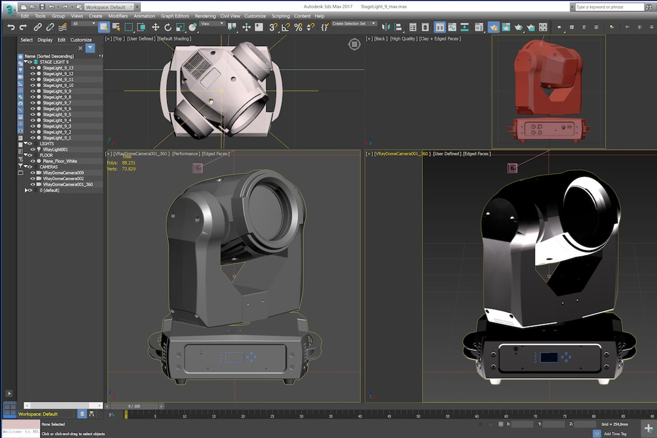This screenshot has height=438, width=657.
Task: Activate the Select and Rotate tool
Action: (x=168, y=27)
